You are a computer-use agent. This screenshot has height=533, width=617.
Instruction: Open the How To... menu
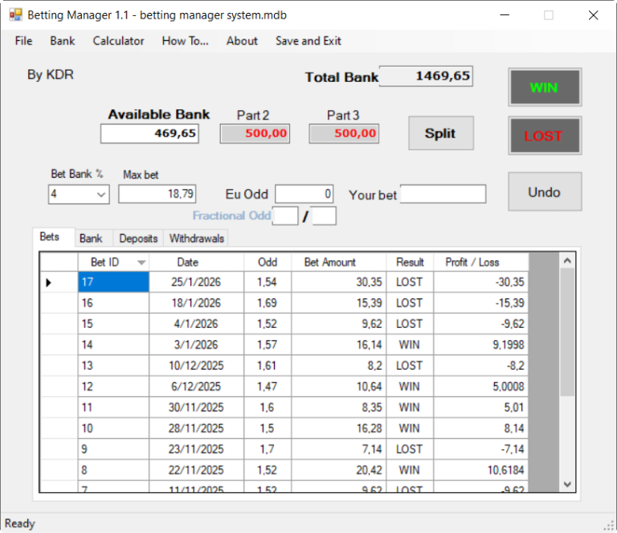coord(185,41)
